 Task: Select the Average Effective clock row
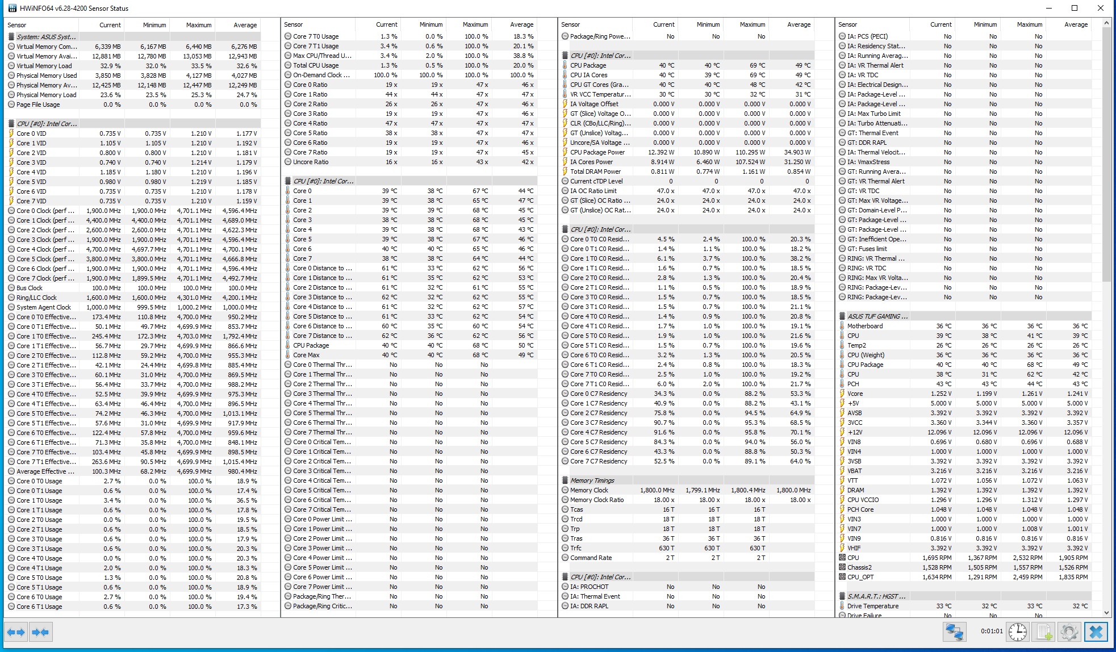(x=133, y=471)
